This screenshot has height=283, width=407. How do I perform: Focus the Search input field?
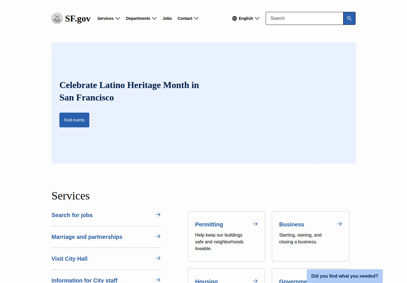(x=304, y=18)
